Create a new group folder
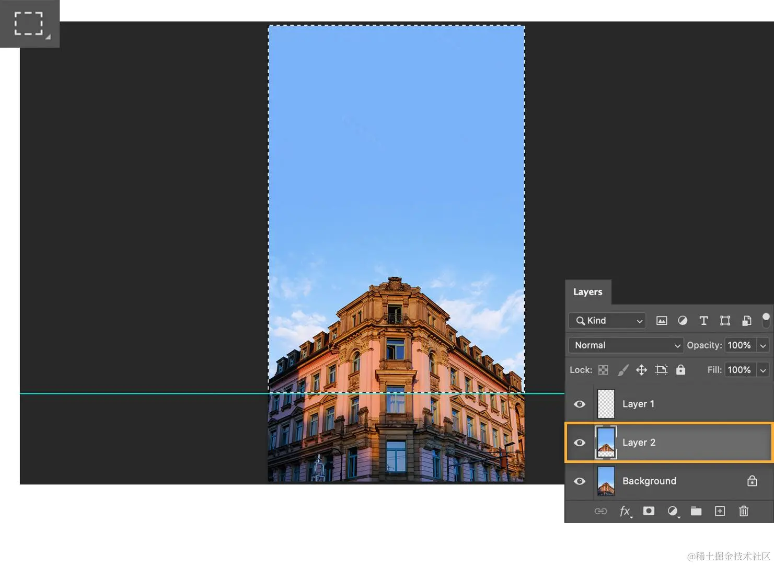 point(696,511)
